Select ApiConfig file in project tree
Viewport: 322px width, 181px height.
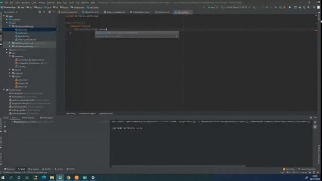click(23, 30)
